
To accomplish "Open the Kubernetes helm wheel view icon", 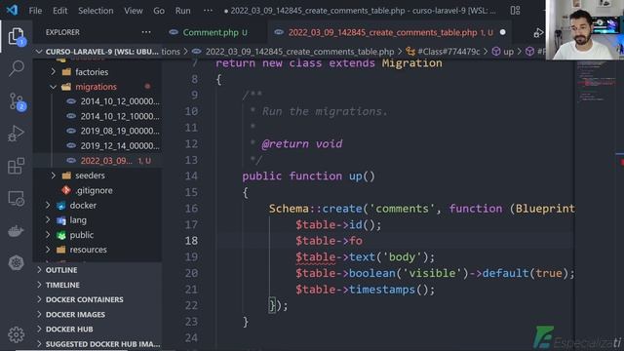I will 16,262.
